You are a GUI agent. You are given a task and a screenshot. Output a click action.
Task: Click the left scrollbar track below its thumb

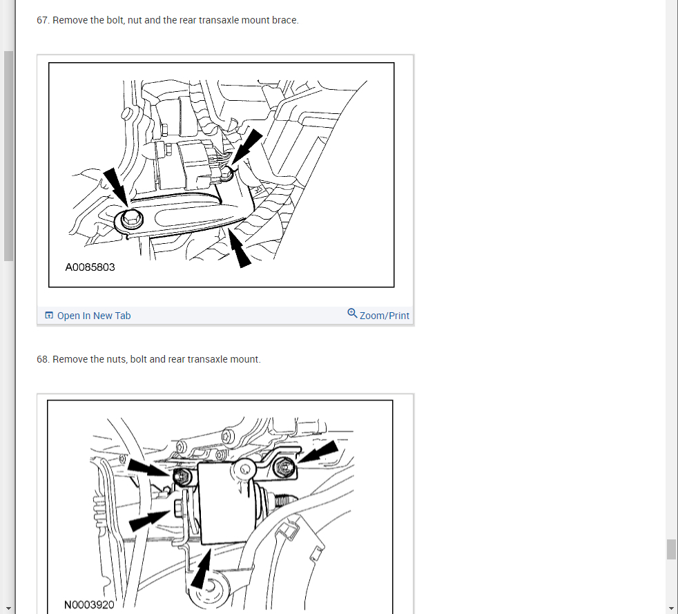pyautogui.click(x=9, y=432)
